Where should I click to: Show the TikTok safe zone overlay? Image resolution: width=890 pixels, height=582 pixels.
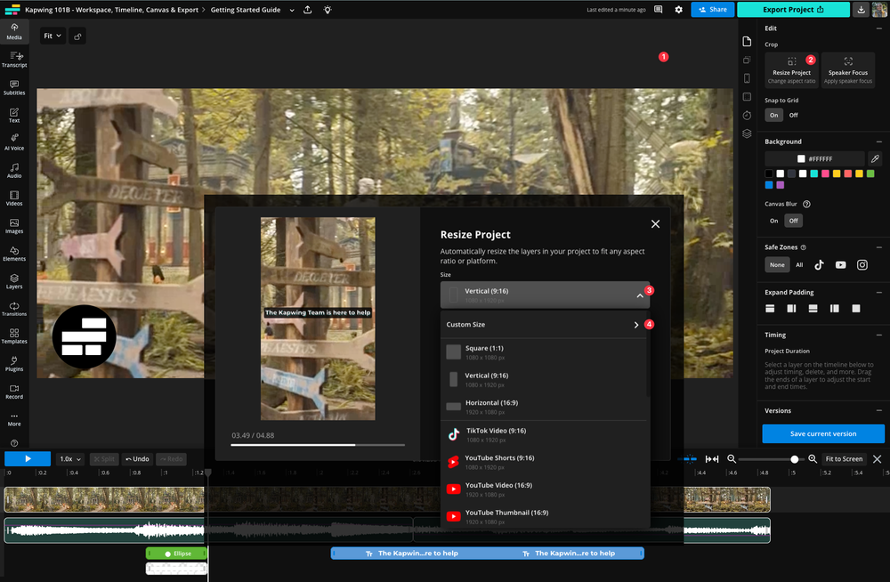(x=818, y=264)
